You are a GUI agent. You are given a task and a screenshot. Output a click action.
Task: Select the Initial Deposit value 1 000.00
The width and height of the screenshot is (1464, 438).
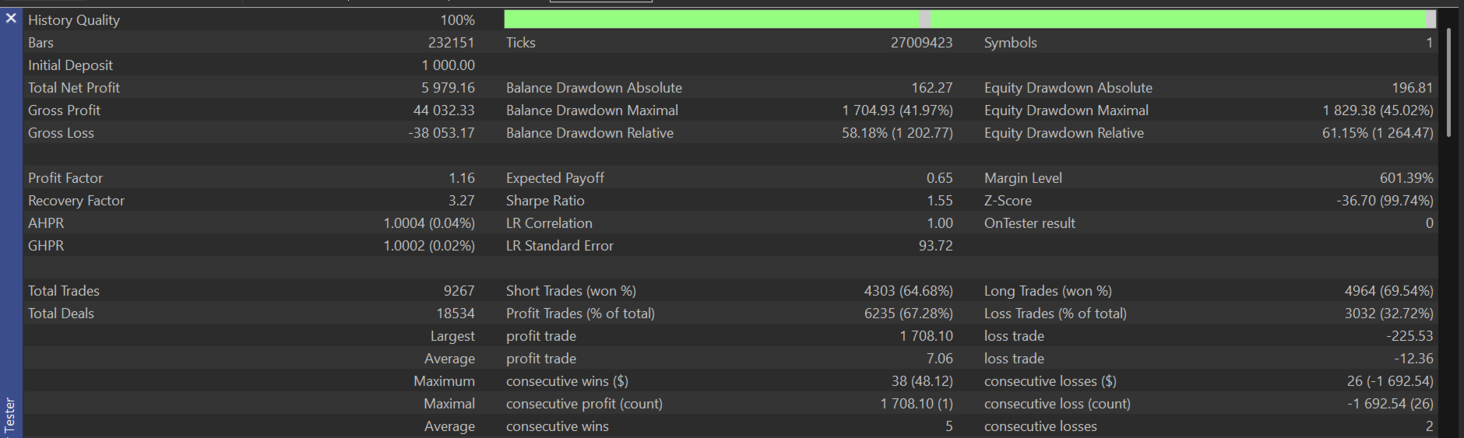point(449,65)
